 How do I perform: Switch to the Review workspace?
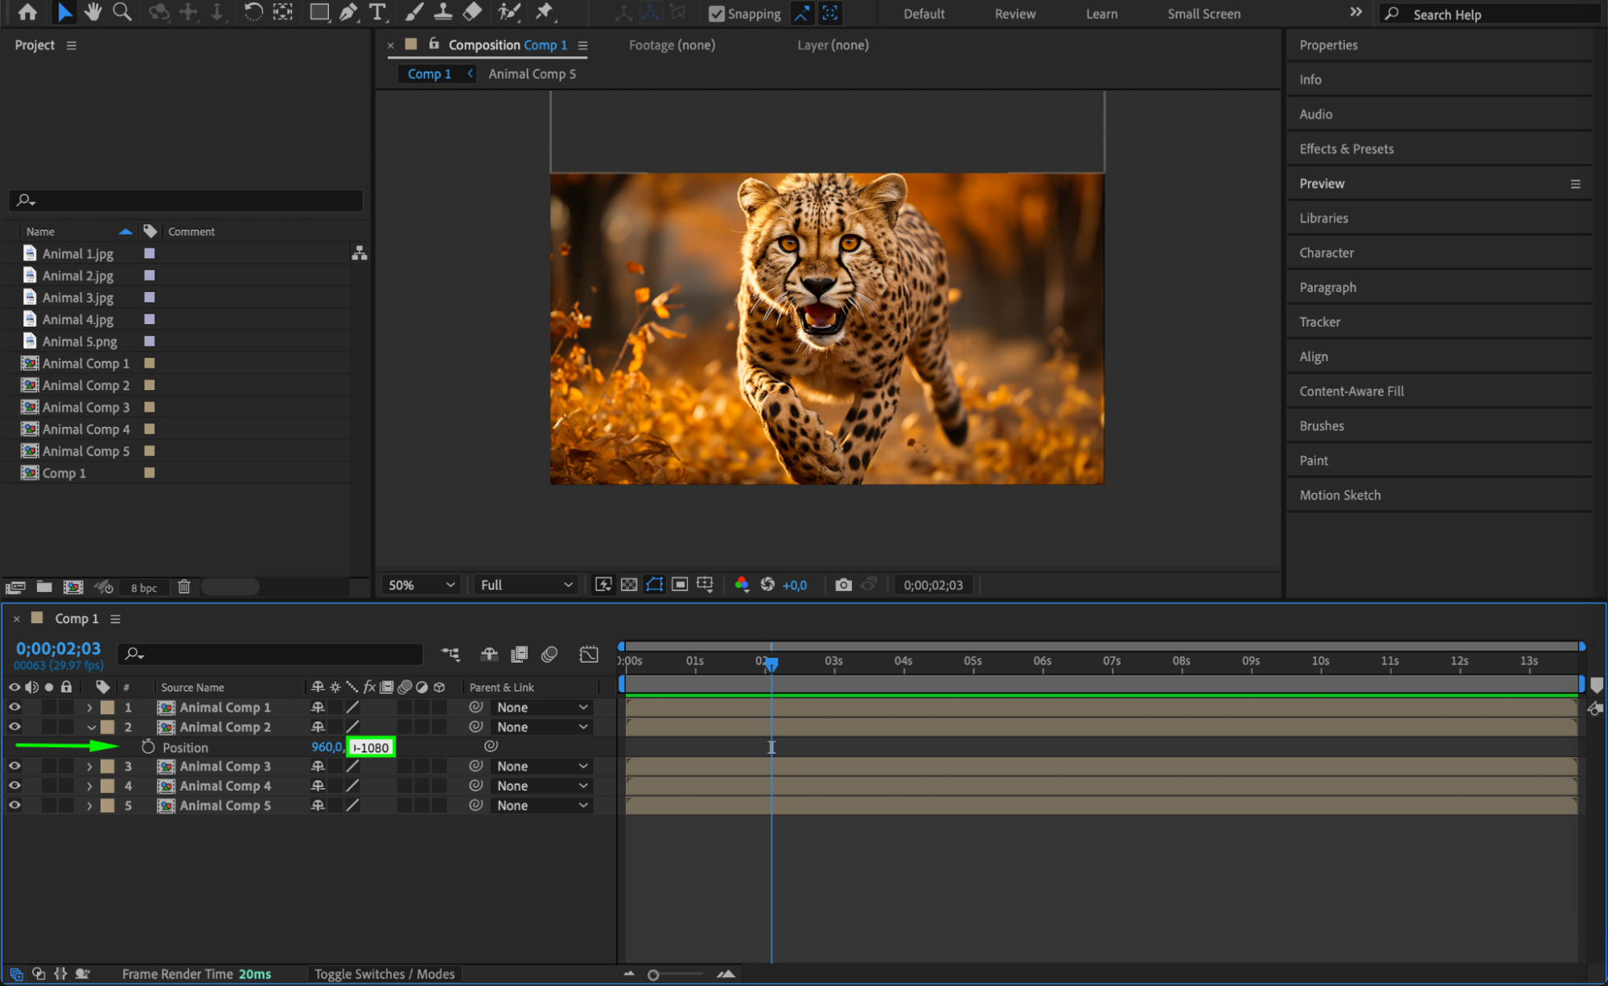(x=1014, y=14)
